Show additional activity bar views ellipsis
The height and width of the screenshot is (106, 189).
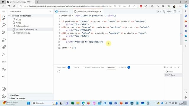point(4,77)
